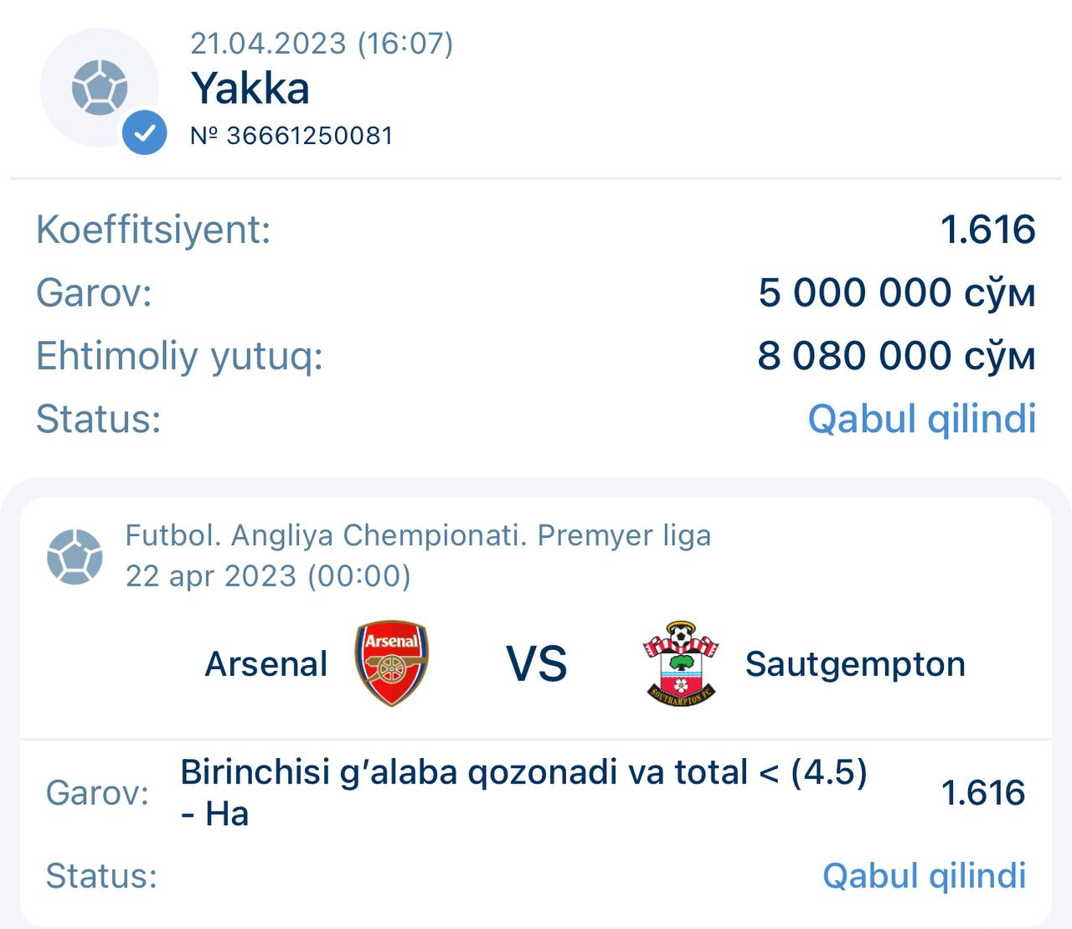Click the top Qabul qilindi status
The height and width of the screenshot is (929, 1072).
921,418
